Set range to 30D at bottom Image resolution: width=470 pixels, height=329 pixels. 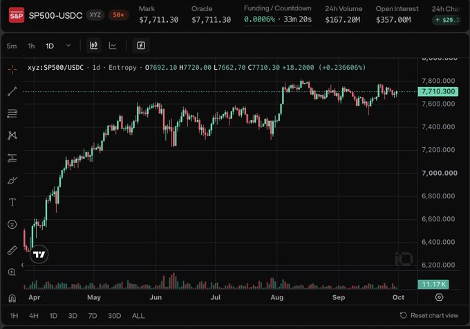pos(115,315)
